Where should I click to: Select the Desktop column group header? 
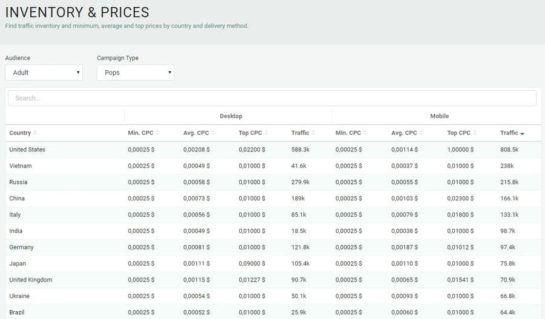[x=231, y=116]
